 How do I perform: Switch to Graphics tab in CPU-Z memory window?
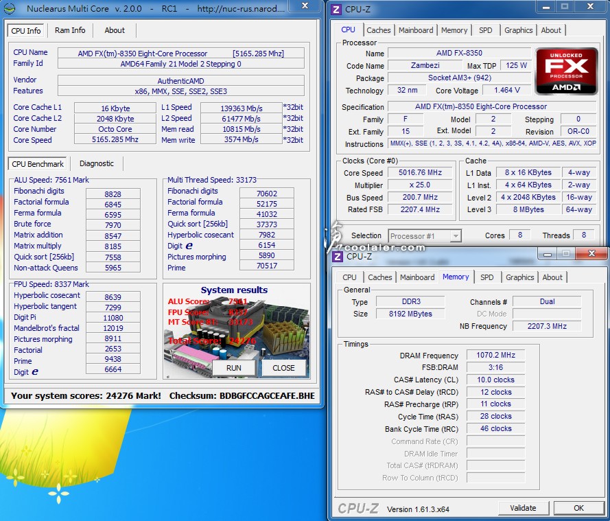point(519,277)
